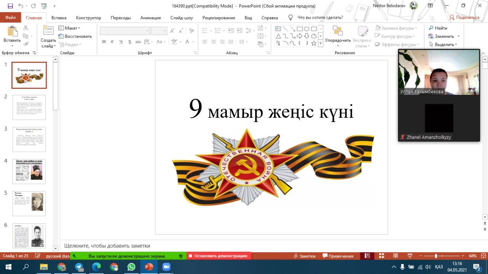Screen dimensions: 488x274
Task: Switch to the Анимация tab
Action: tap(150, 18)
